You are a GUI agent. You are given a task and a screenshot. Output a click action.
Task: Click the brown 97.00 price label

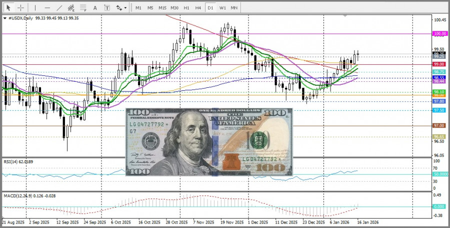coord(439,125)
